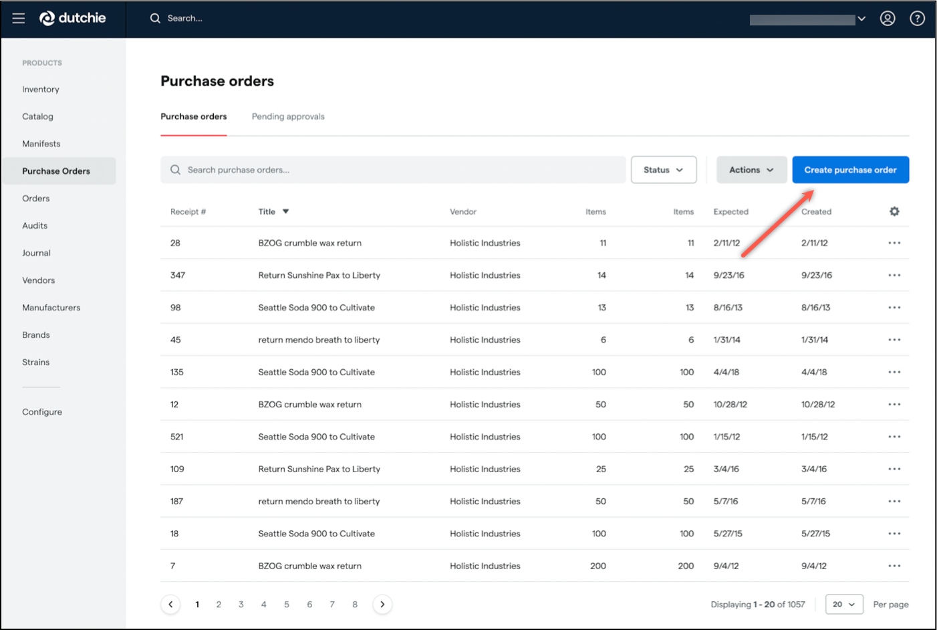Click the Create purchase order button
The image size is (937, 630).
click(850, 169)
